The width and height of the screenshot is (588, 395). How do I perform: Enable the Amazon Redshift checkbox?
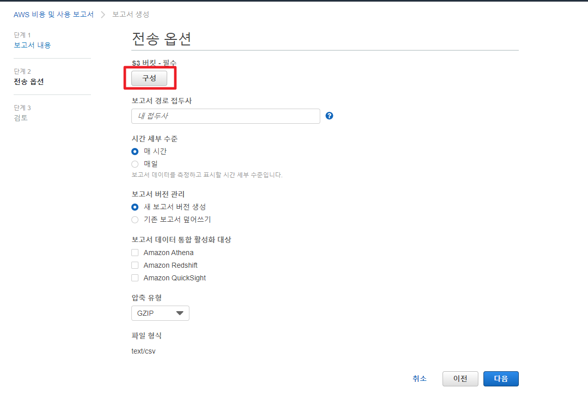135,265
